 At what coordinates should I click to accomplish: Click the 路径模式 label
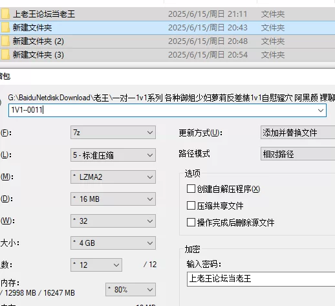(194, 154)
